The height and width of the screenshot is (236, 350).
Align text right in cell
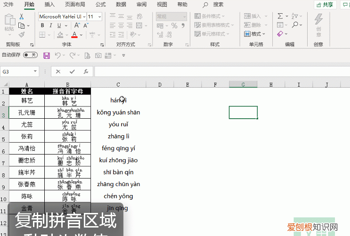130,25
